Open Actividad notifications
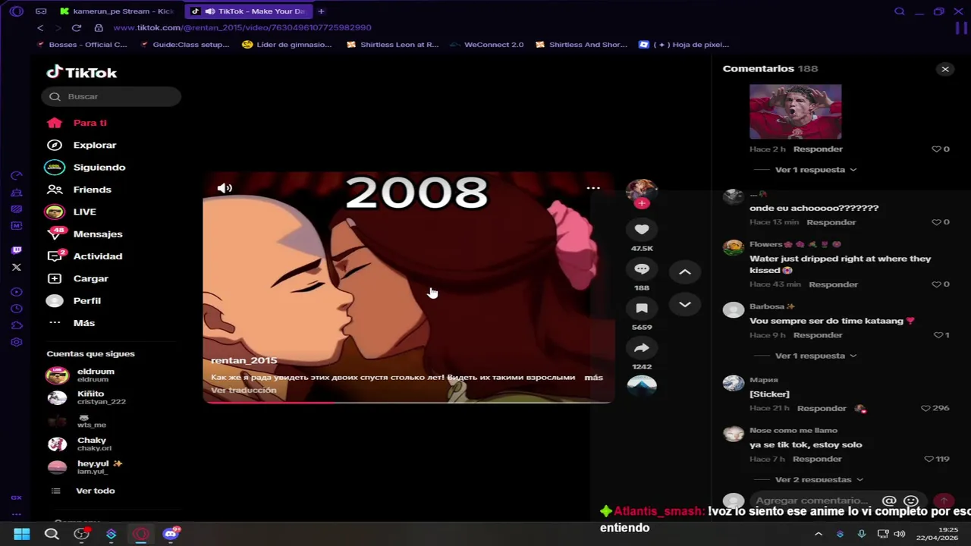971x546 pixels. coord(97,256)
